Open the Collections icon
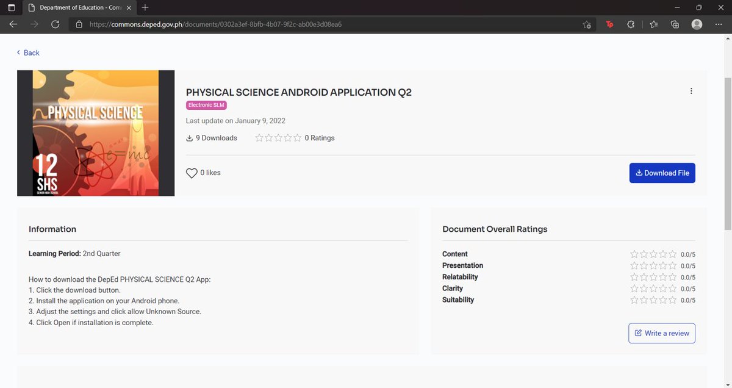This screenshot has height=388, width=732. (675, 24)
